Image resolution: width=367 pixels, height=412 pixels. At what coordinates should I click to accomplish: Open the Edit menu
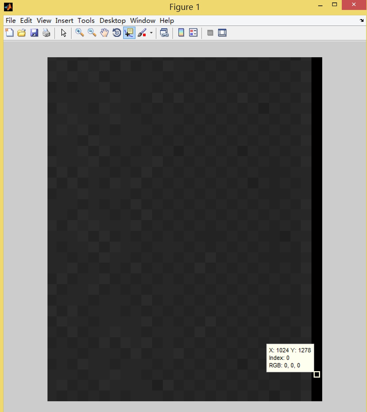(26, 21)
